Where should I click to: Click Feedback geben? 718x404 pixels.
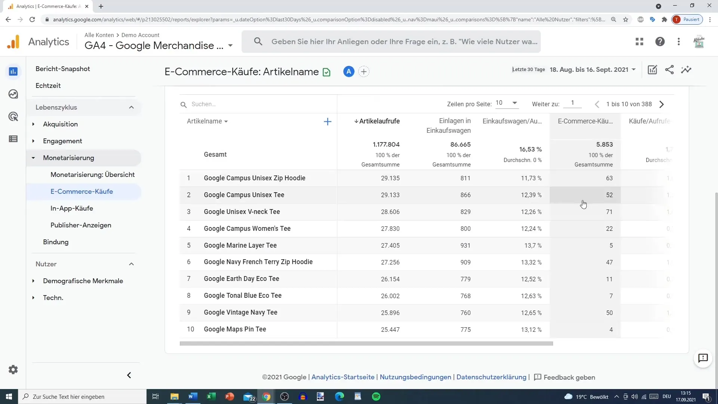[565, 377]
